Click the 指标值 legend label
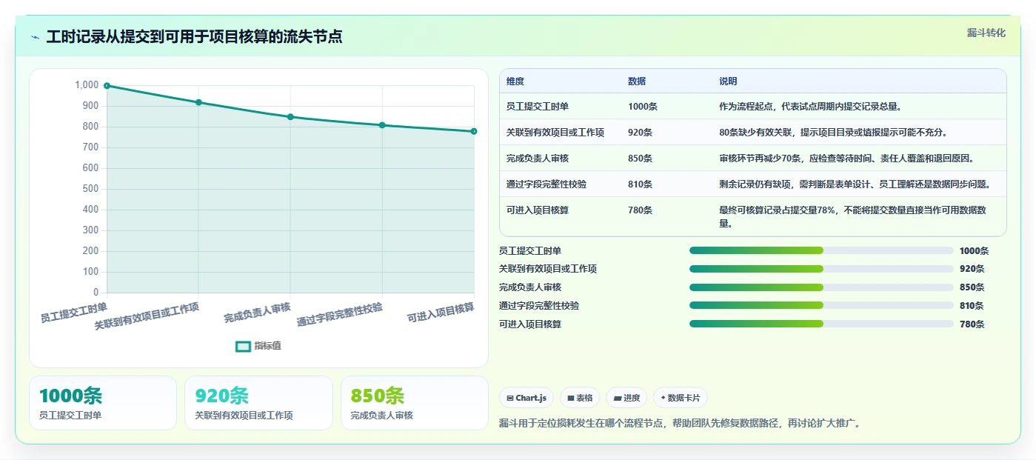This screenshot has width=1036, height=460. click(x=268, y=346)
